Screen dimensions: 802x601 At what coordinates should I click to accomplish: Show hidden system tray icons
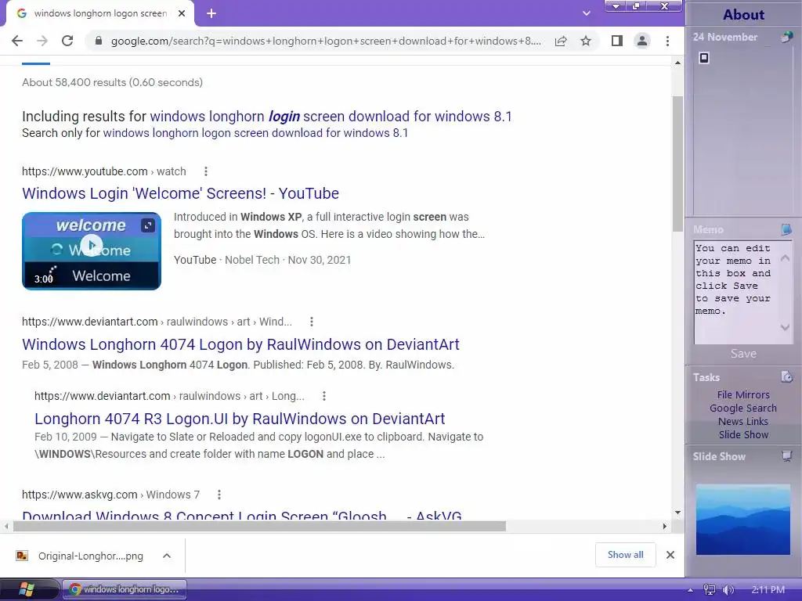(x=690, y=590)
